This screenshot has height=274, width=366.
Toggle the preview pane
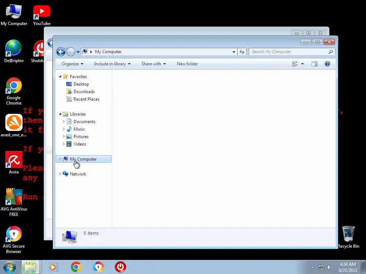315,64
